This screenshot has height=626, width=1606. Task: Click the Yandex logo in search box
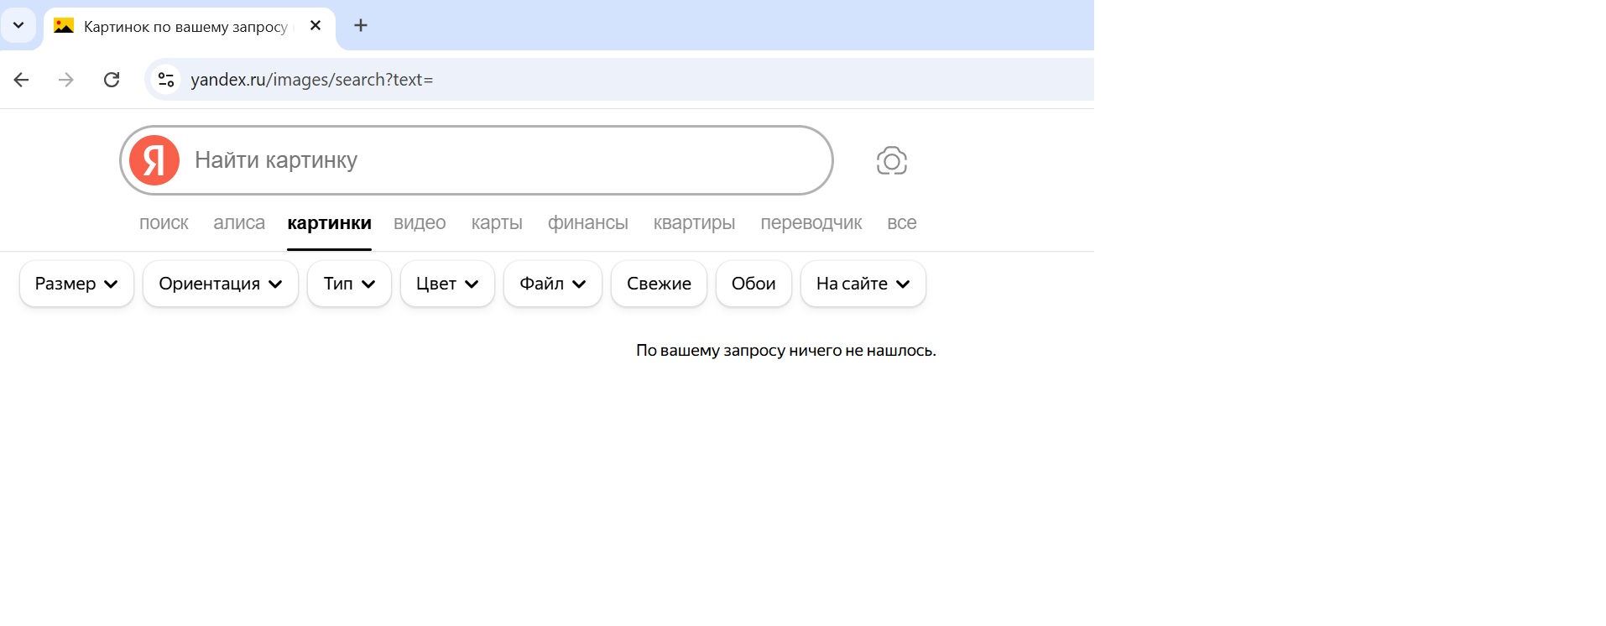click(154, 160)
